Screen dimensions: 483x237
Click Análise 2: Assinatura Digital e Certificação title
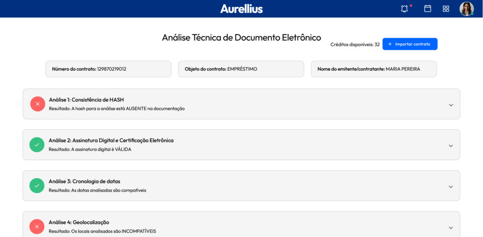[x=111, y=141]
